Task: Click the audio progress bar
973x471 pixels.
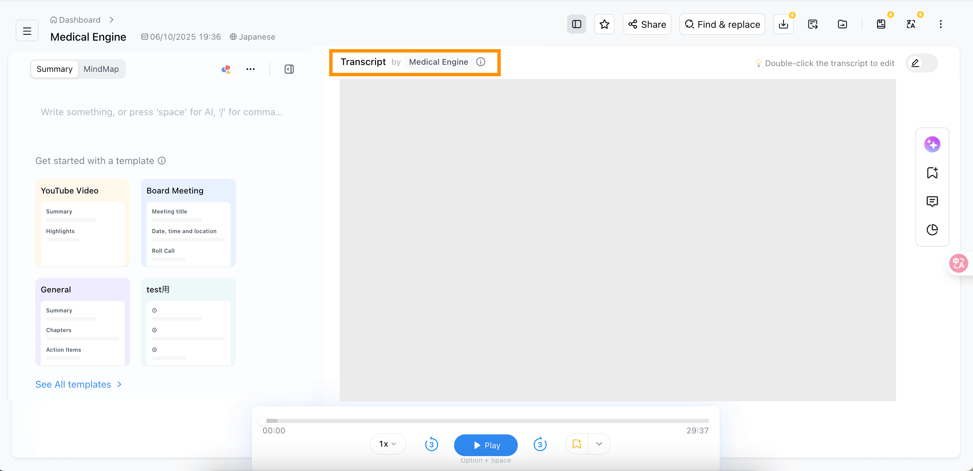Action: coord(485,421)
